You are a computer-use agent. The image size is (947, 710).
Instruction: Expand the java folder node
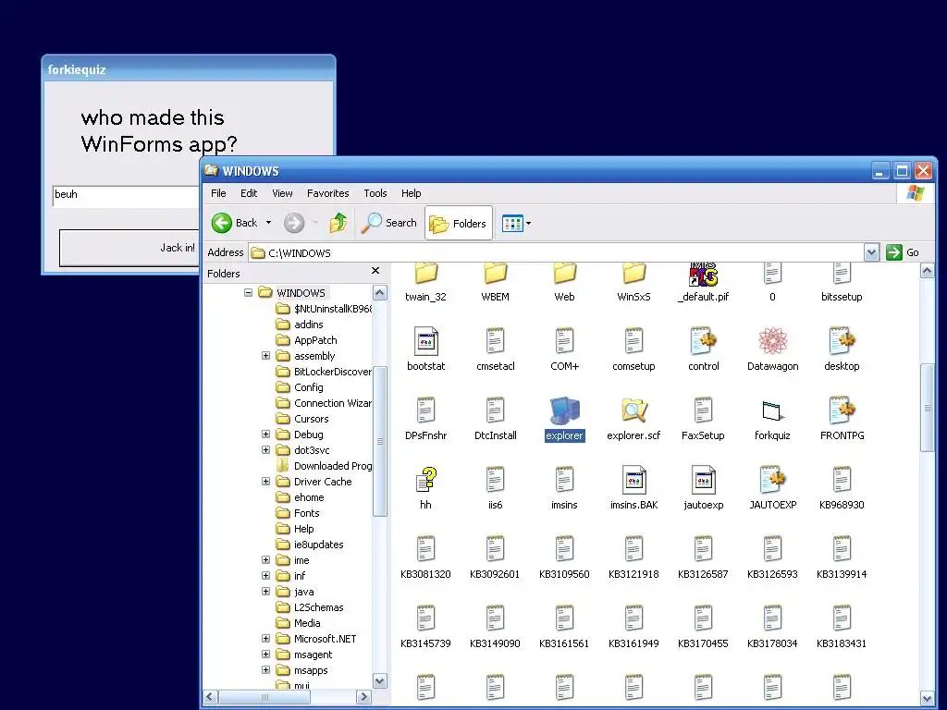coord(265,591)
